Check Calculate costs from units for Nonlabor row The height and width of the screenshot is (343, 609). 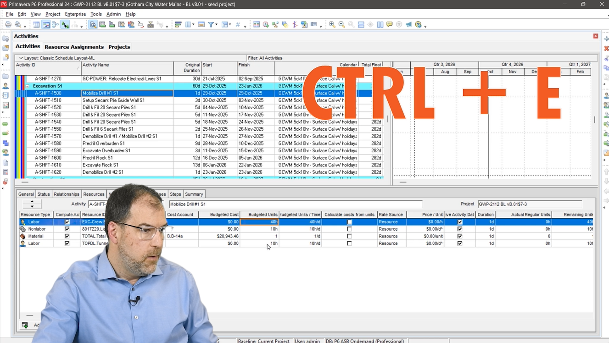[350, 229]
